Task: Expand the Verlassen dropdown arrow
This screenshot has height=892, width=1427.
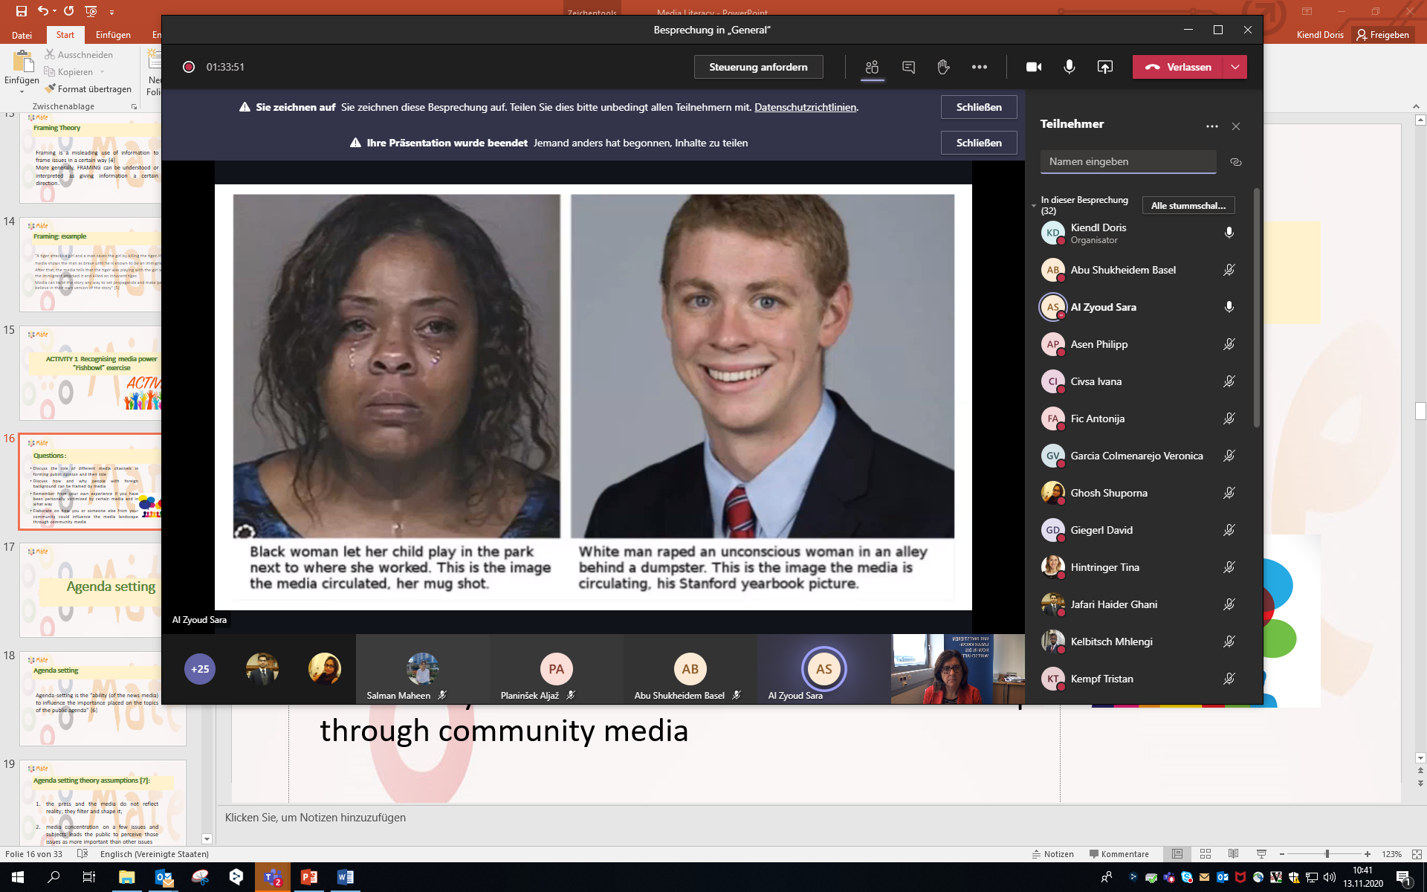Action: coord(1235,67)
